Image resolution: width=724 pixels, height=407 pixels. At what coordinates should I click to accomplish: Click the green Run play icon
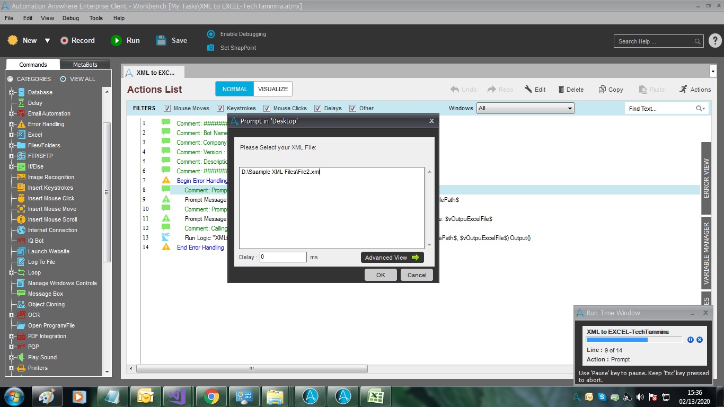point(116,40)
